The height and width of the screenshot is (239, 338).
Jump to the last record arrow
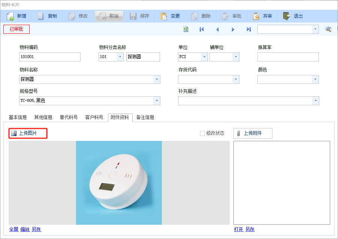(x=249, y=29)
